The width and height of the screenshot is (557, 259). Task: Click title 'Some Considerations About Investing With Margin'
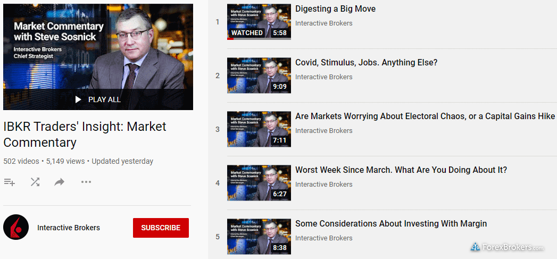pyautogui.click(x=391, y=223)
